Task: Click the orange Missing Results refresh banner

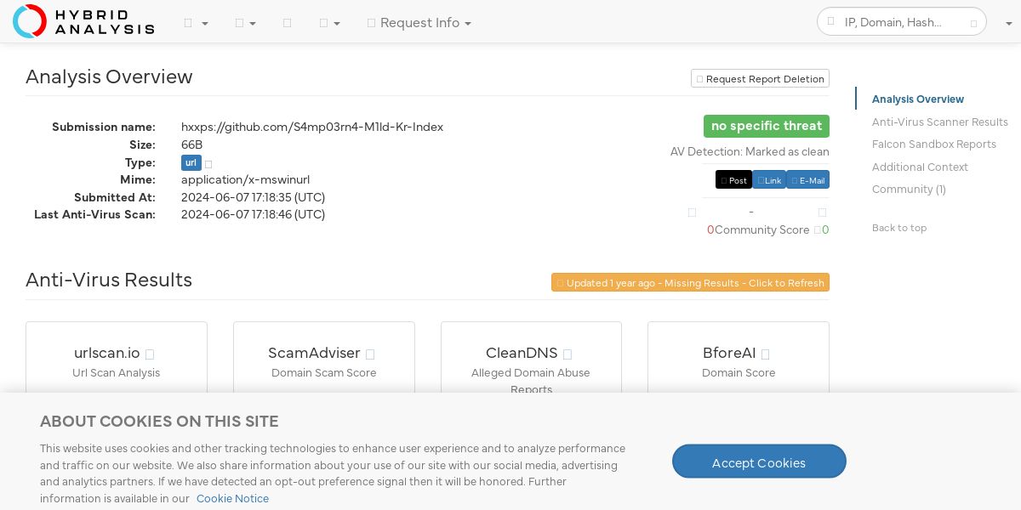Action: pos(690,283)
